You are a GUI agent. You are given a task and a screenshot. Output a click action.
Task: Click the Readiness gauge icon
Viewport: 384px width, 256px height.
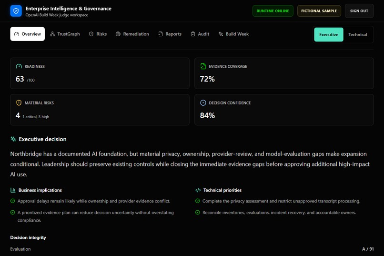[19, 66]
